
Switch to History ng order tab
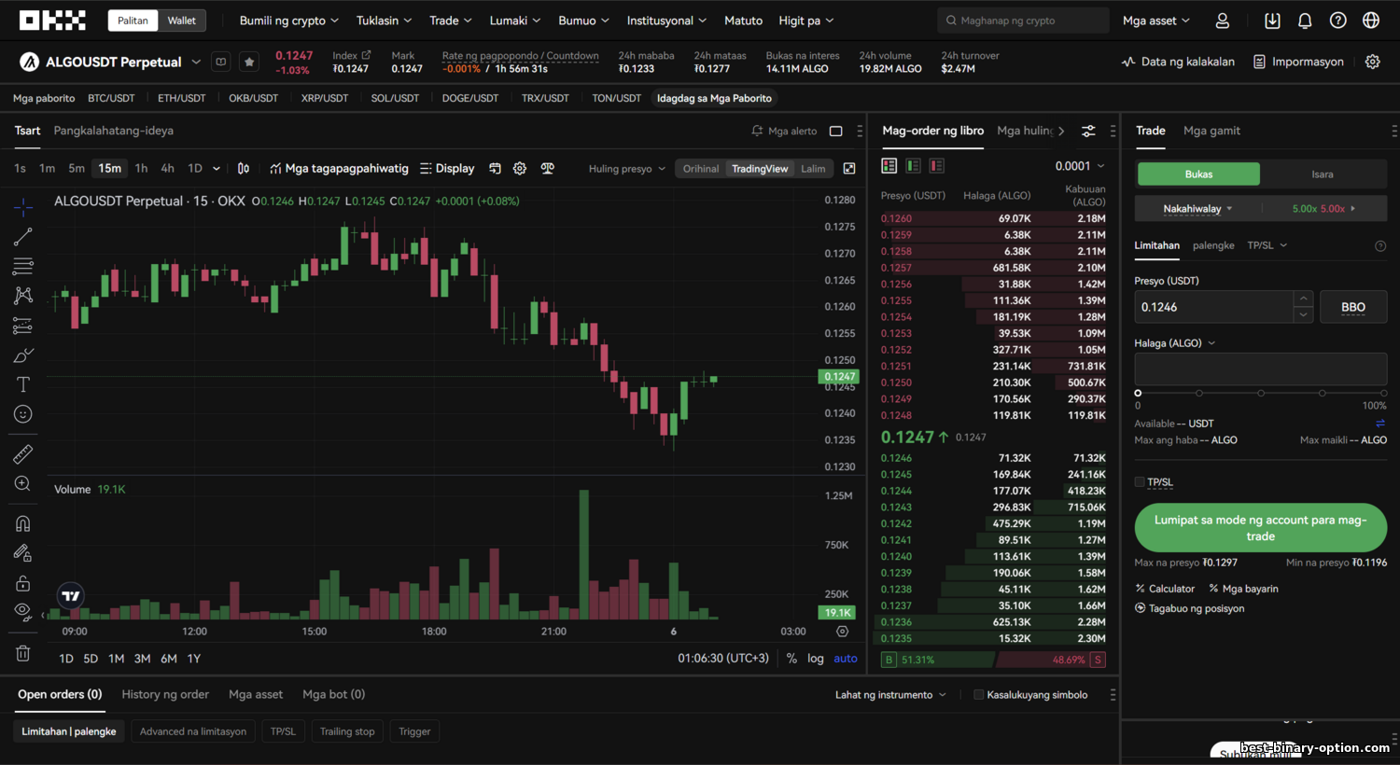165,694
